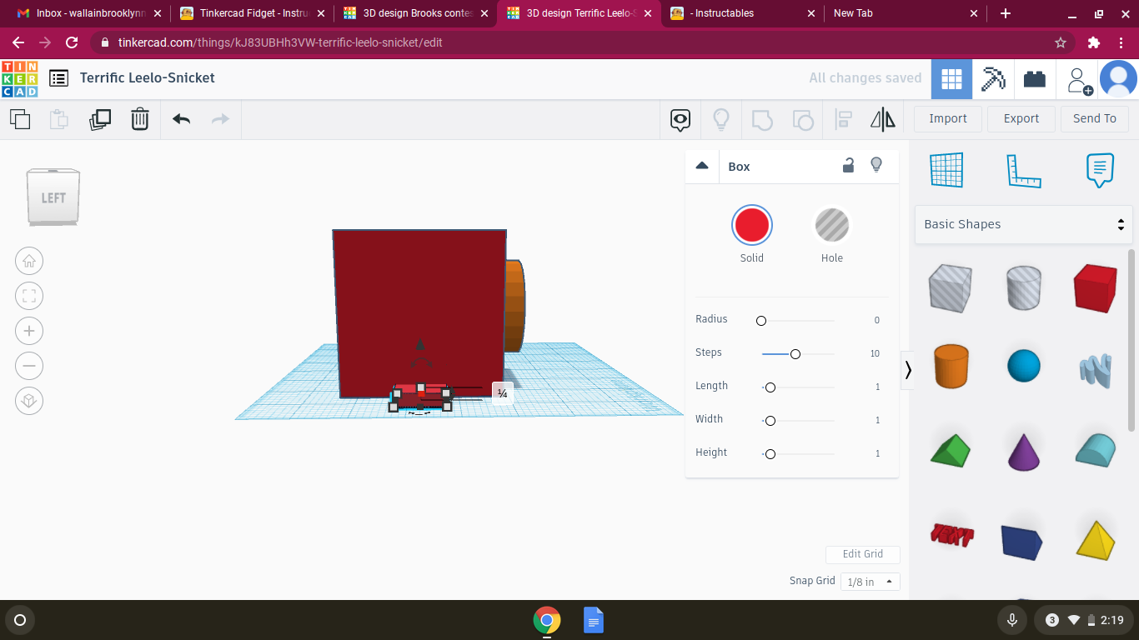
Task: Click the Send To button
Action: coord(1095,119)
